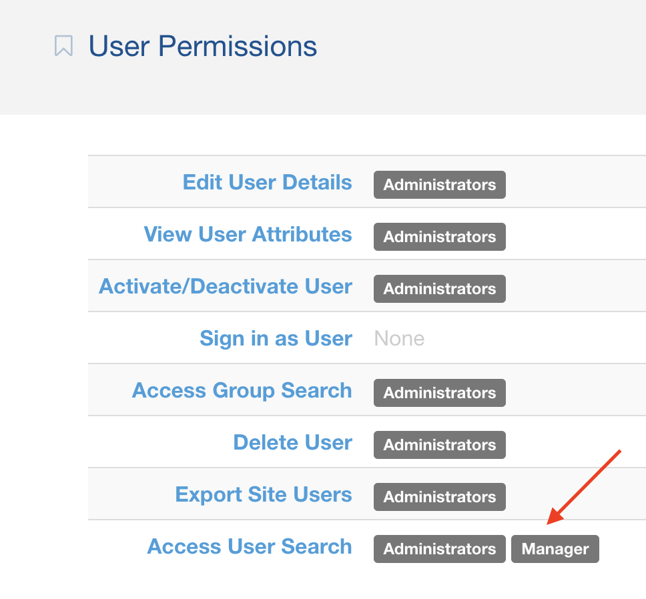646x599 pixels.
Task: Click Administrators badge for View User Attributes
Action: (x=440, y=237)
